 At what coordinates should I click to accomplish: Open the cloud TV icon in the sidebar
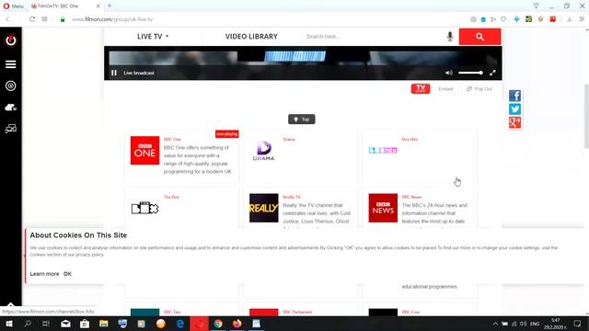pos(10,108)
